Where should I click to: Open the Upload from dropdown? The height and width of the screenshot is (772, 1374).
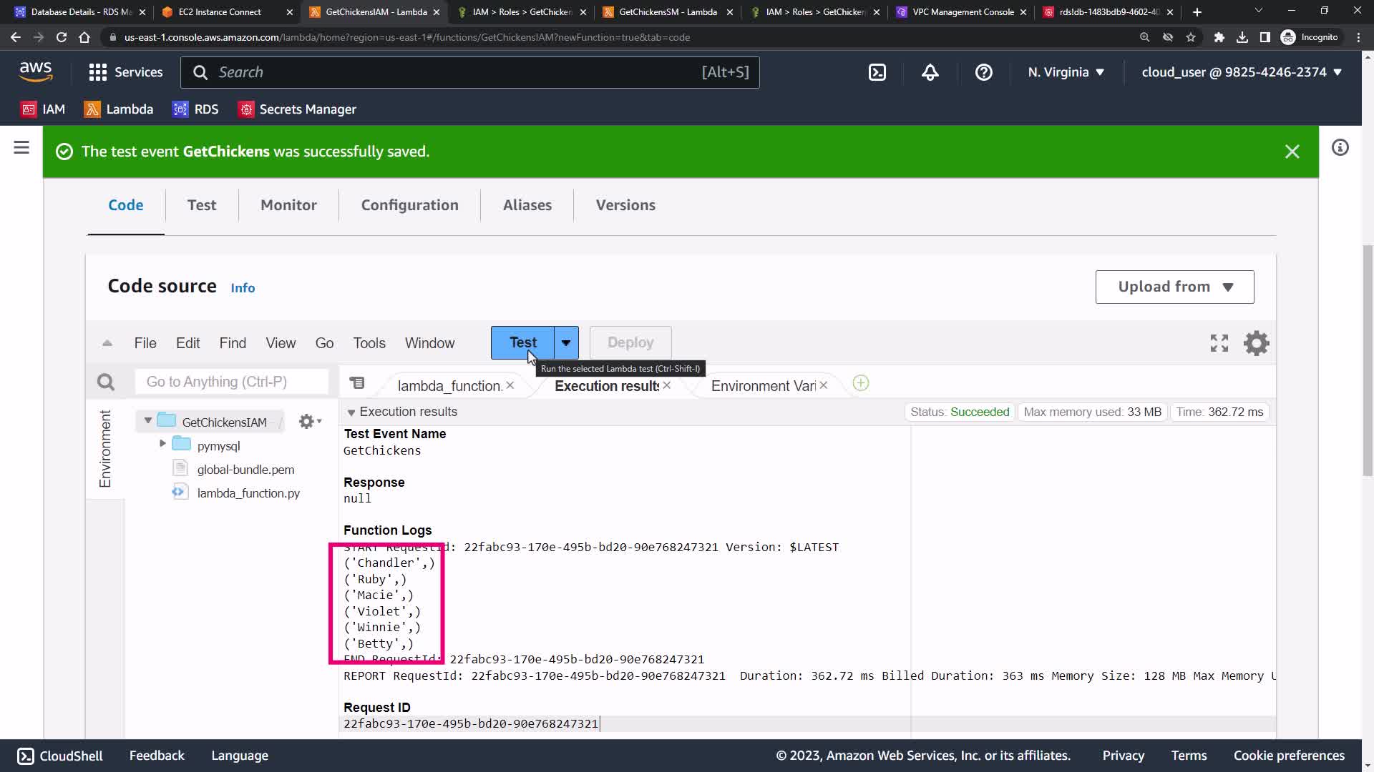1174,287
